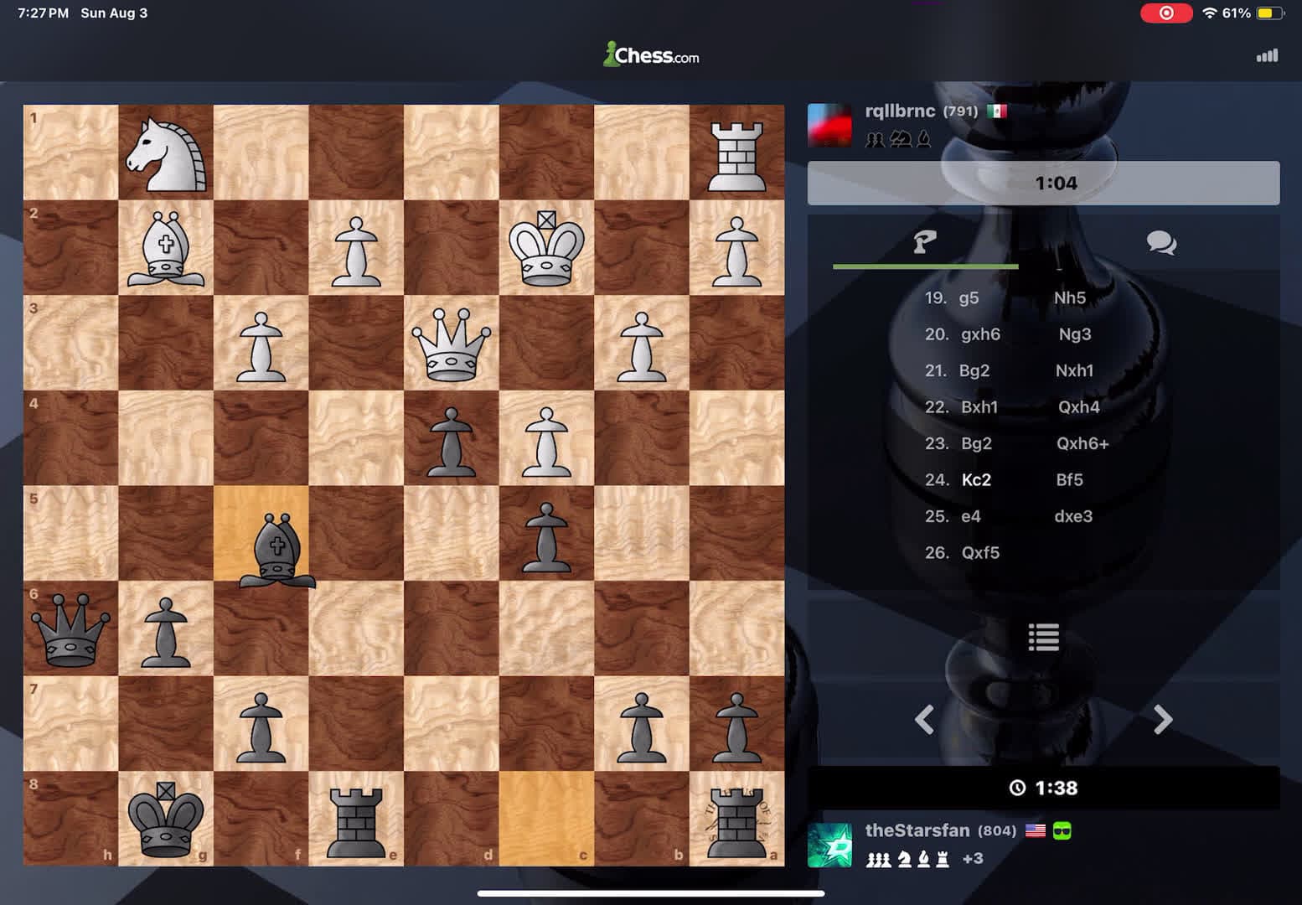
Task: Select move 23 Bg2 in move list
Action: pos(976,443)
